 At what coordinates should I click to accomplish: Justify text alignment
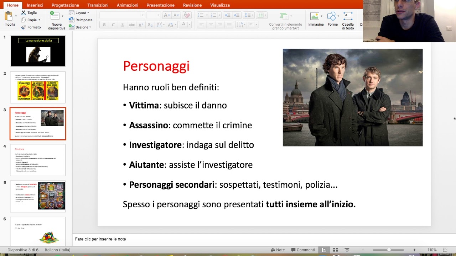tap(229, 25)
